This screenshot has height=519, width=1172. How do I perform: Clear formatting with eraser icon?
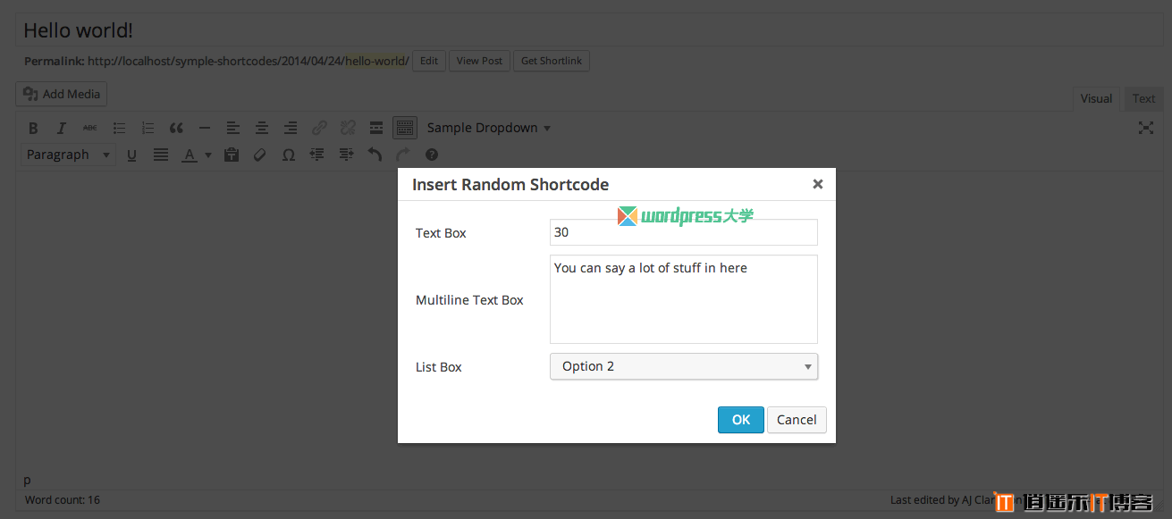pos(260,155)
